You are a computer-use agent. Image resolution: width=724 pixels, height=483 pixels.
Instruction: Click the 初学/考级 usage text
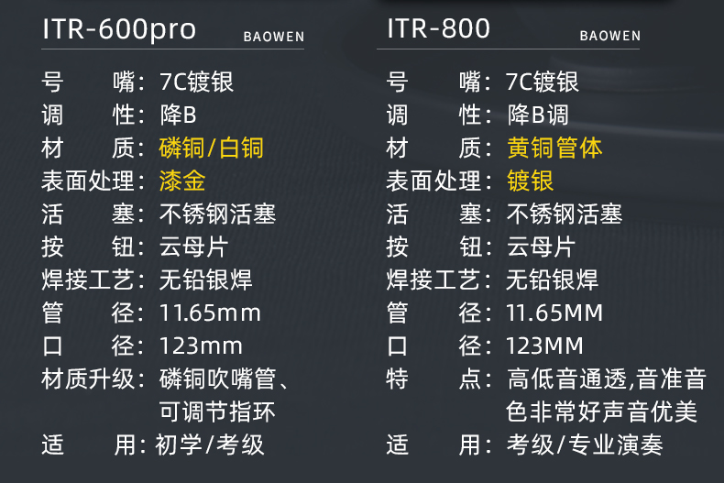210,445
